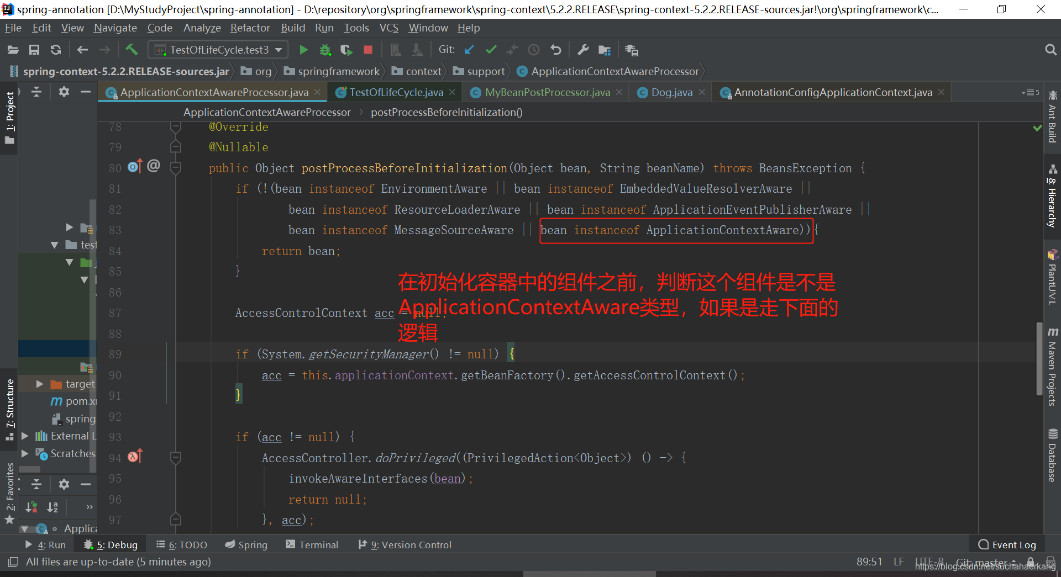This screenshot has height=577, width=1061.
Task: Run with coverage icon
Action: [346, 50]
